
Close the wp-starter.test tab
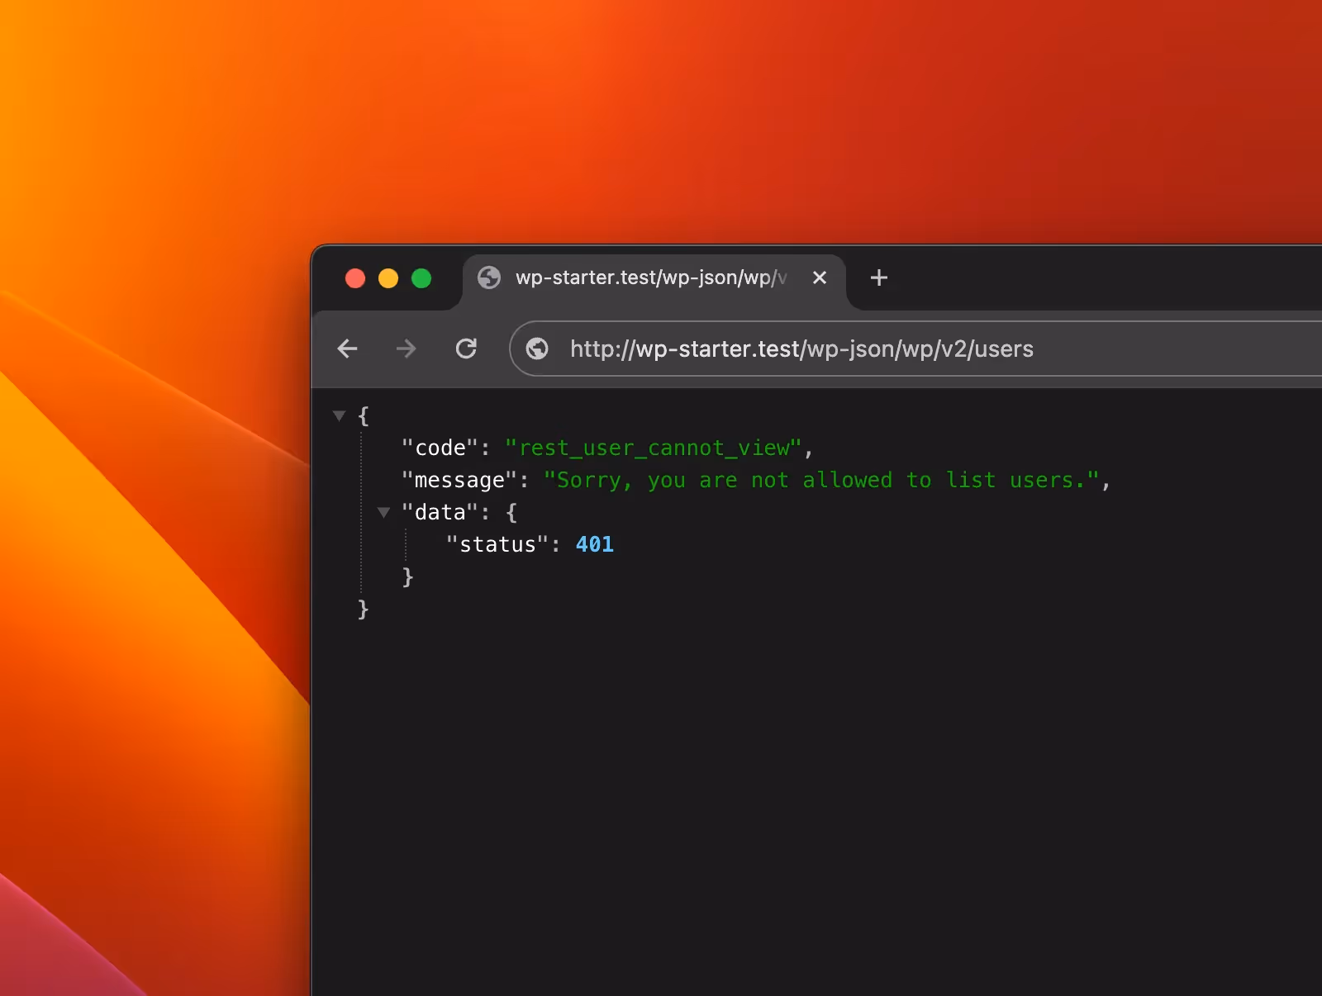[x=820, y=277]
